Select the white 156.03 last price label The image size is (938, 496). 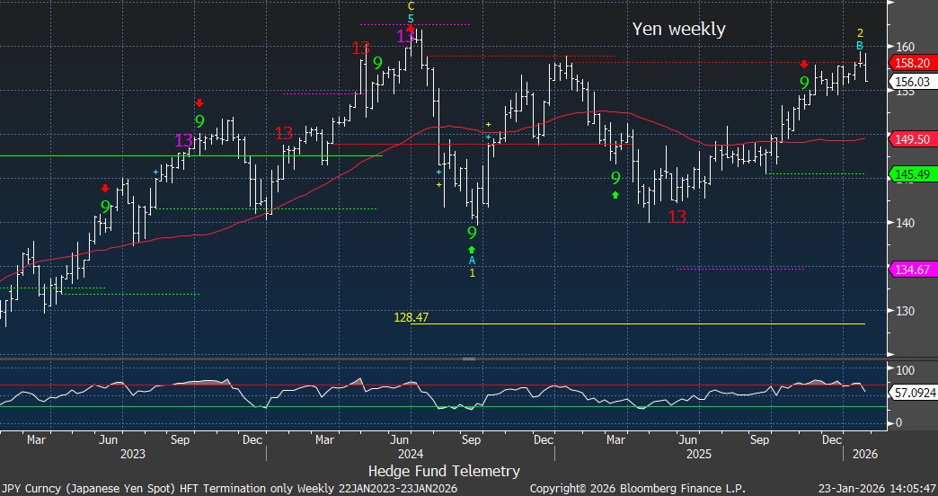[x=912, y=82]
